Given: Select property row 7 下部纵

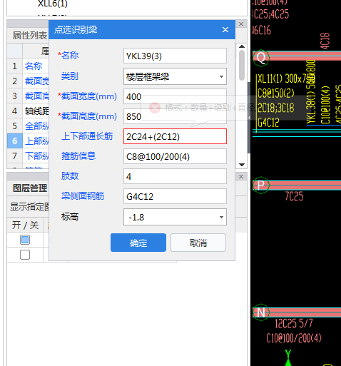Looking at the screenshot, I should coord(28,156).
